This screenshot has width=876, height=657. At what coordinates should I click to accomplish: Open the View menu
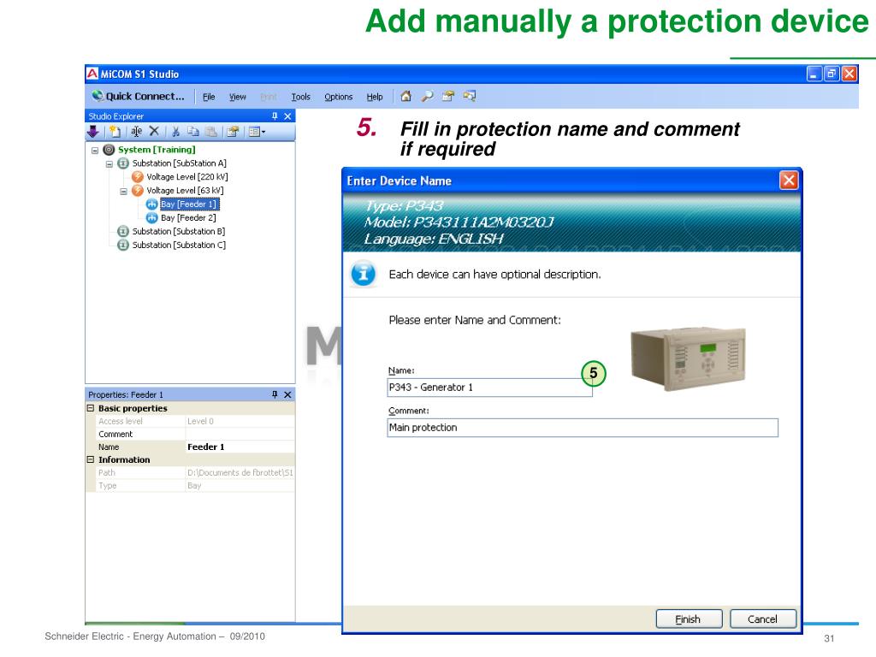tap(238, 97)
